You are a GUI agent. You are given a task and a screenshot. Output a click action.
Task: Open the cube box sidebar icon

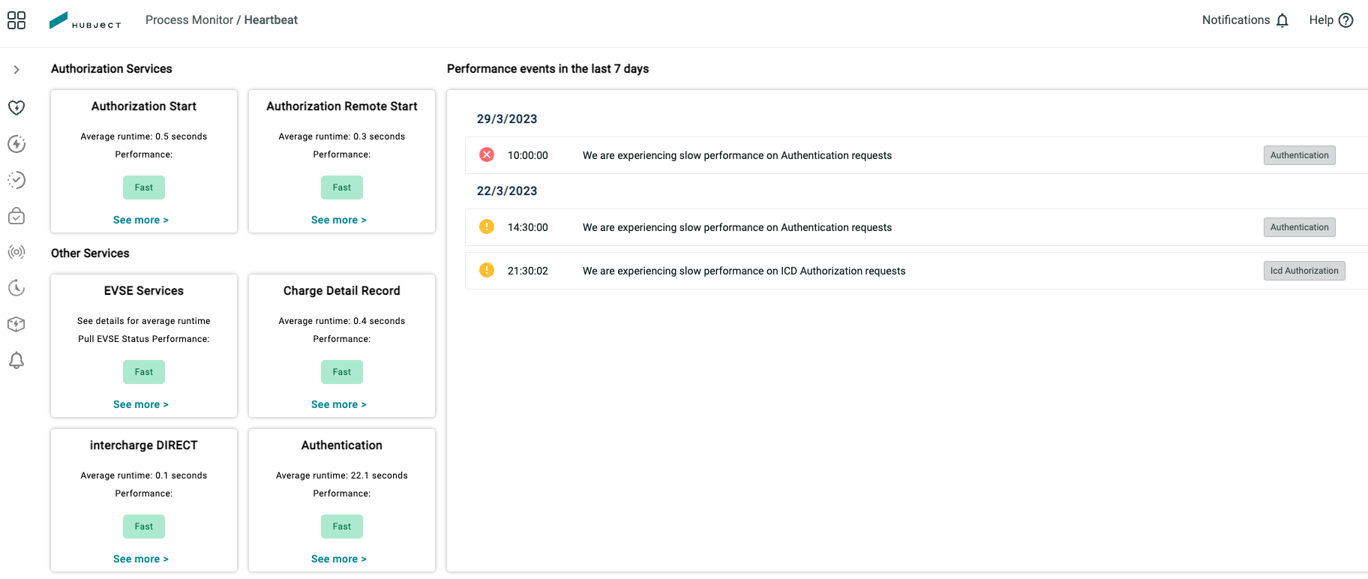(x=16, y=324)
